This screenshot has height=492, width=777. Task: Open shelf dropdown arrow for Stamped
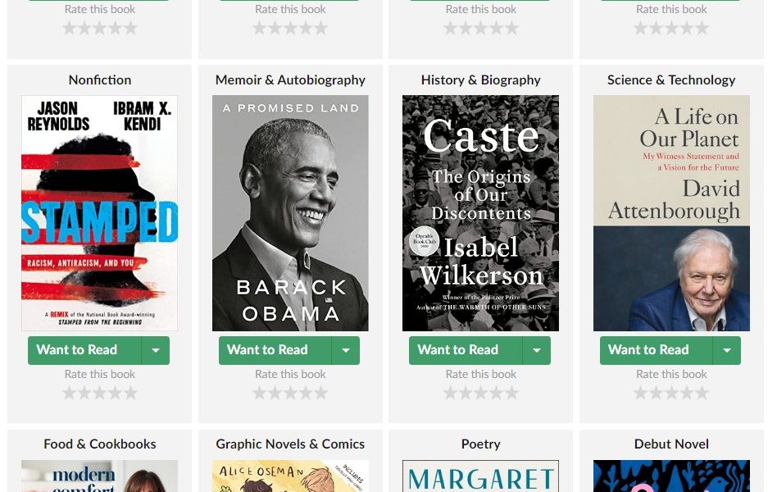coord(156,350)
